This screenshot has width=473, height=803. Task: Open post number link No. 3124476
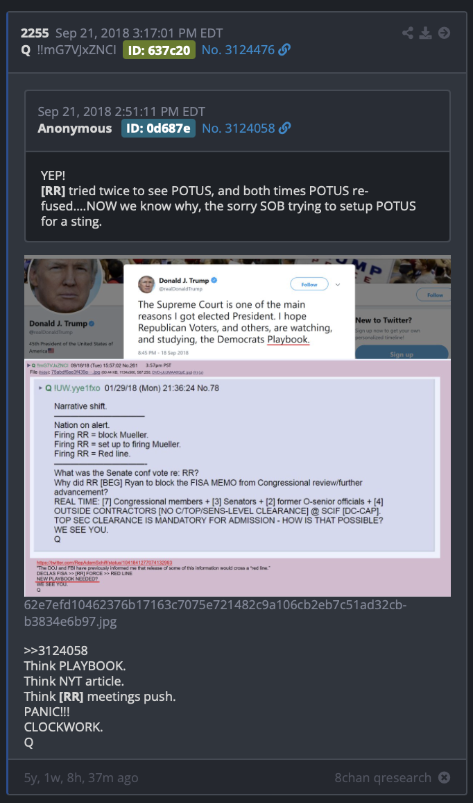pyautogui.click(x=238, y=50)
